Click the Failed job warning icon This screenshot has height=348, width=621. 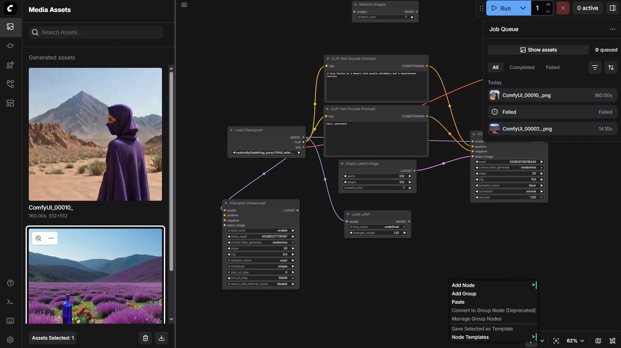[x=495, y=112]
